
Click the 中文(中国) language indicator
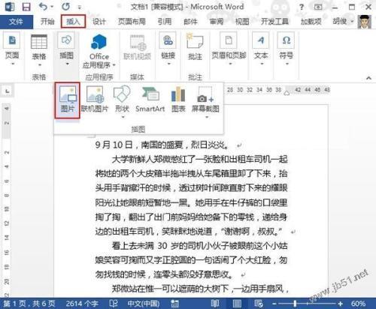tap(144, 304)
